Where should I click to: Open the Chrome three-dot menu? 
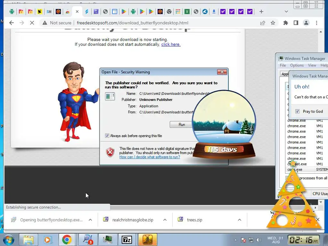[x=316, y=23]
